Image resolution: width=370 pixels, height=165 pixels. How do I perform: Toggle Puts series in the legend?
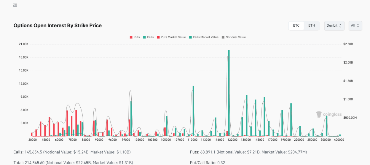tap(135, 37)
